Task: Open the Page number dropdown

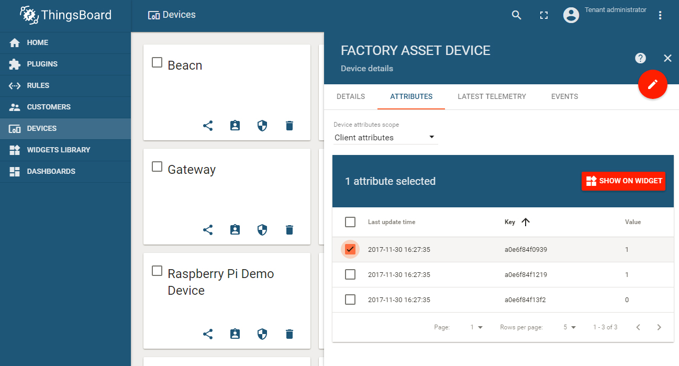Action: pos(476,327)
